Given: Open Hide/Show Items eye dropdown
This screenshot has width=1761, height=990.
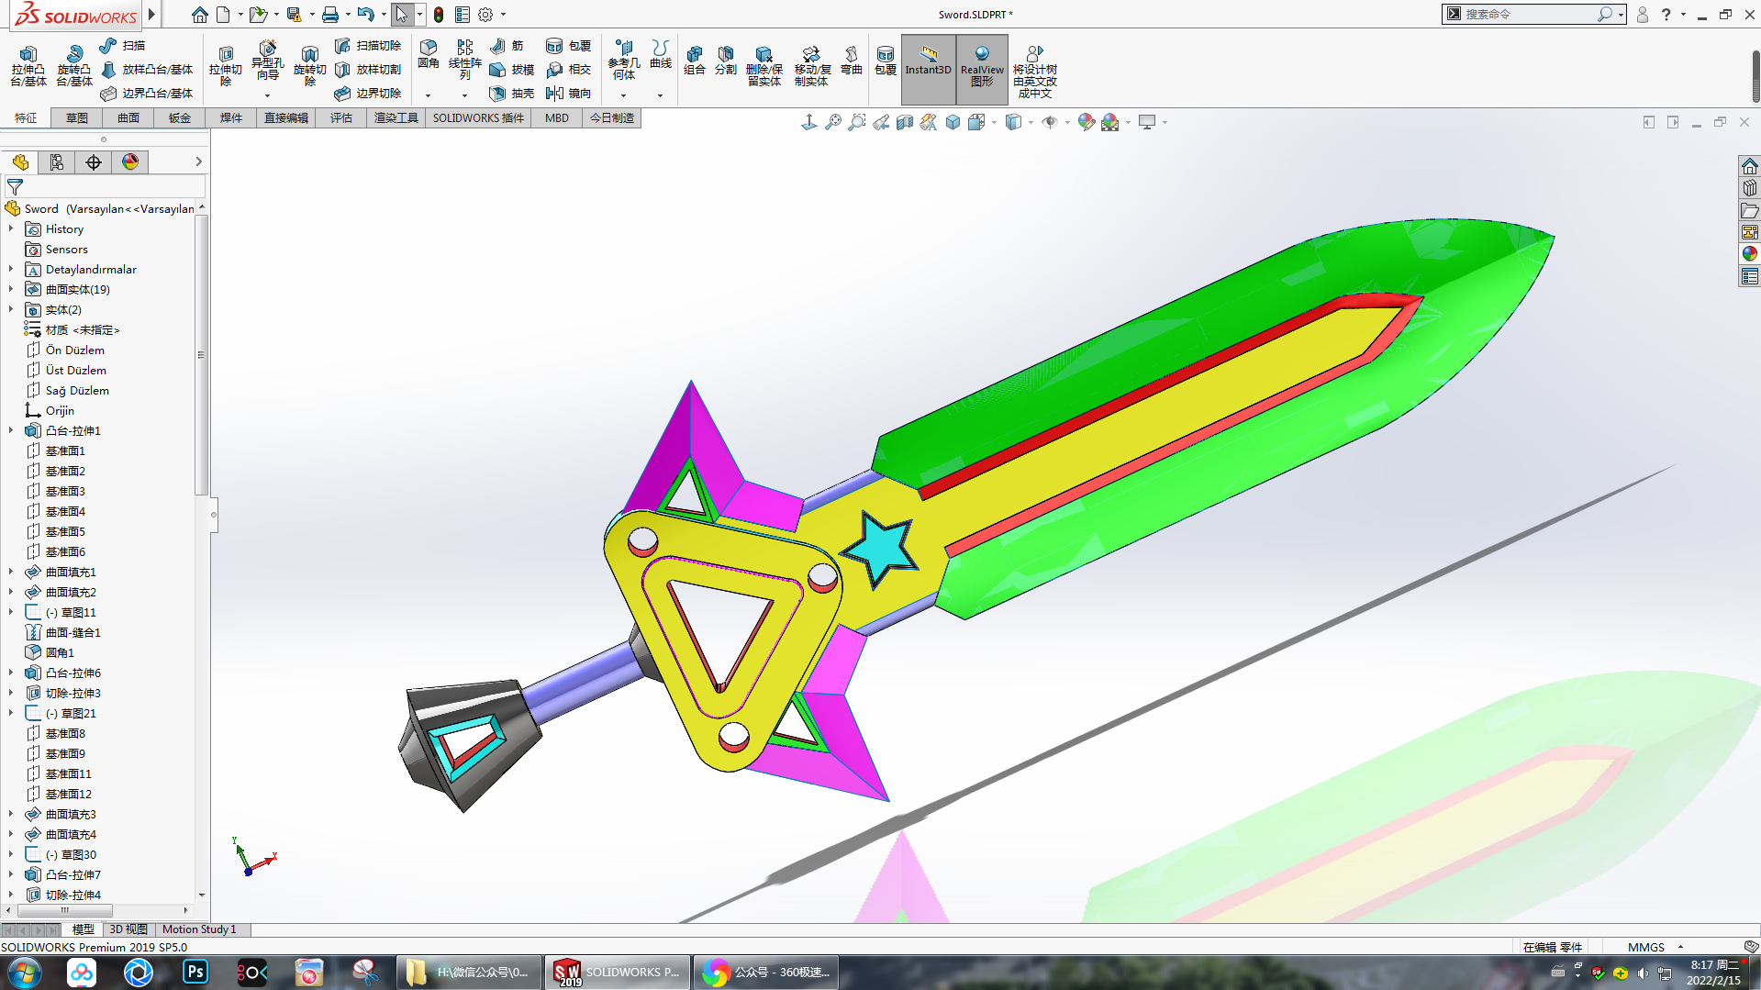Looking at the screenshot, I should pos(1067,122).
